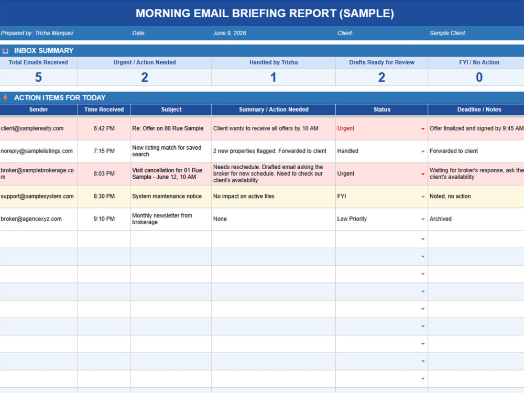
Task: Click the lightning bolt icon beside Action Items
Action: [5, 97]
